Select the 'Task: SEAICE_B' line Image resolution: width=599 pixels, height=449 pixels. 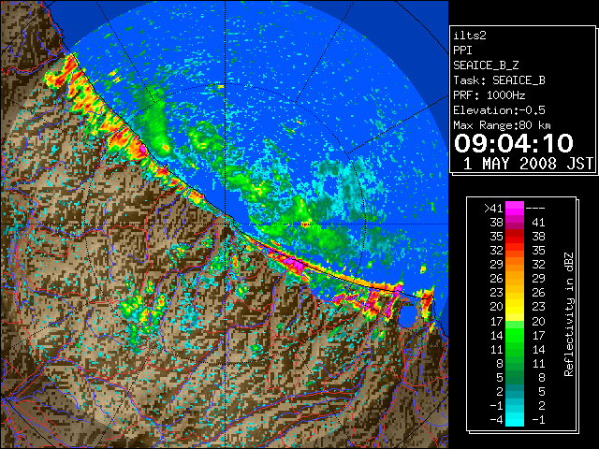coord(499,80)
